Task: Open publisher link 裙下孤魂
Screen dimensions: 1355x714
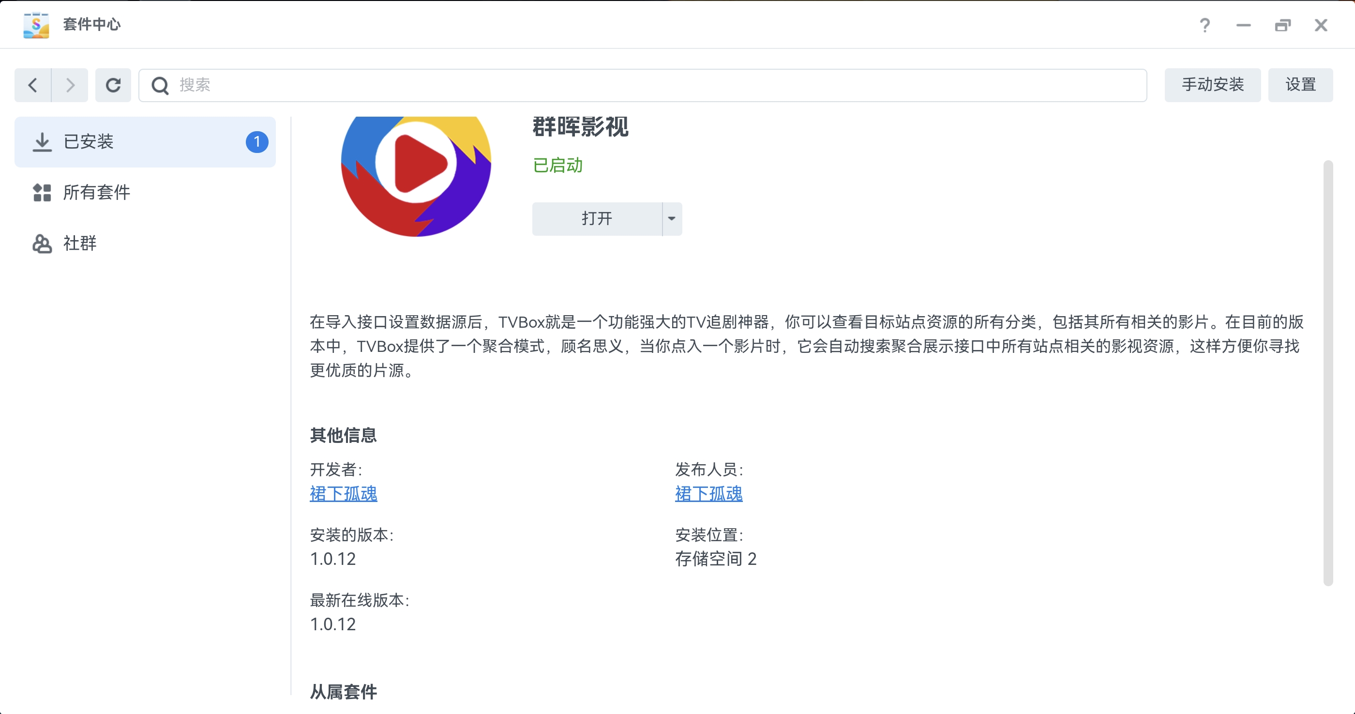Action: coord(708,494)
